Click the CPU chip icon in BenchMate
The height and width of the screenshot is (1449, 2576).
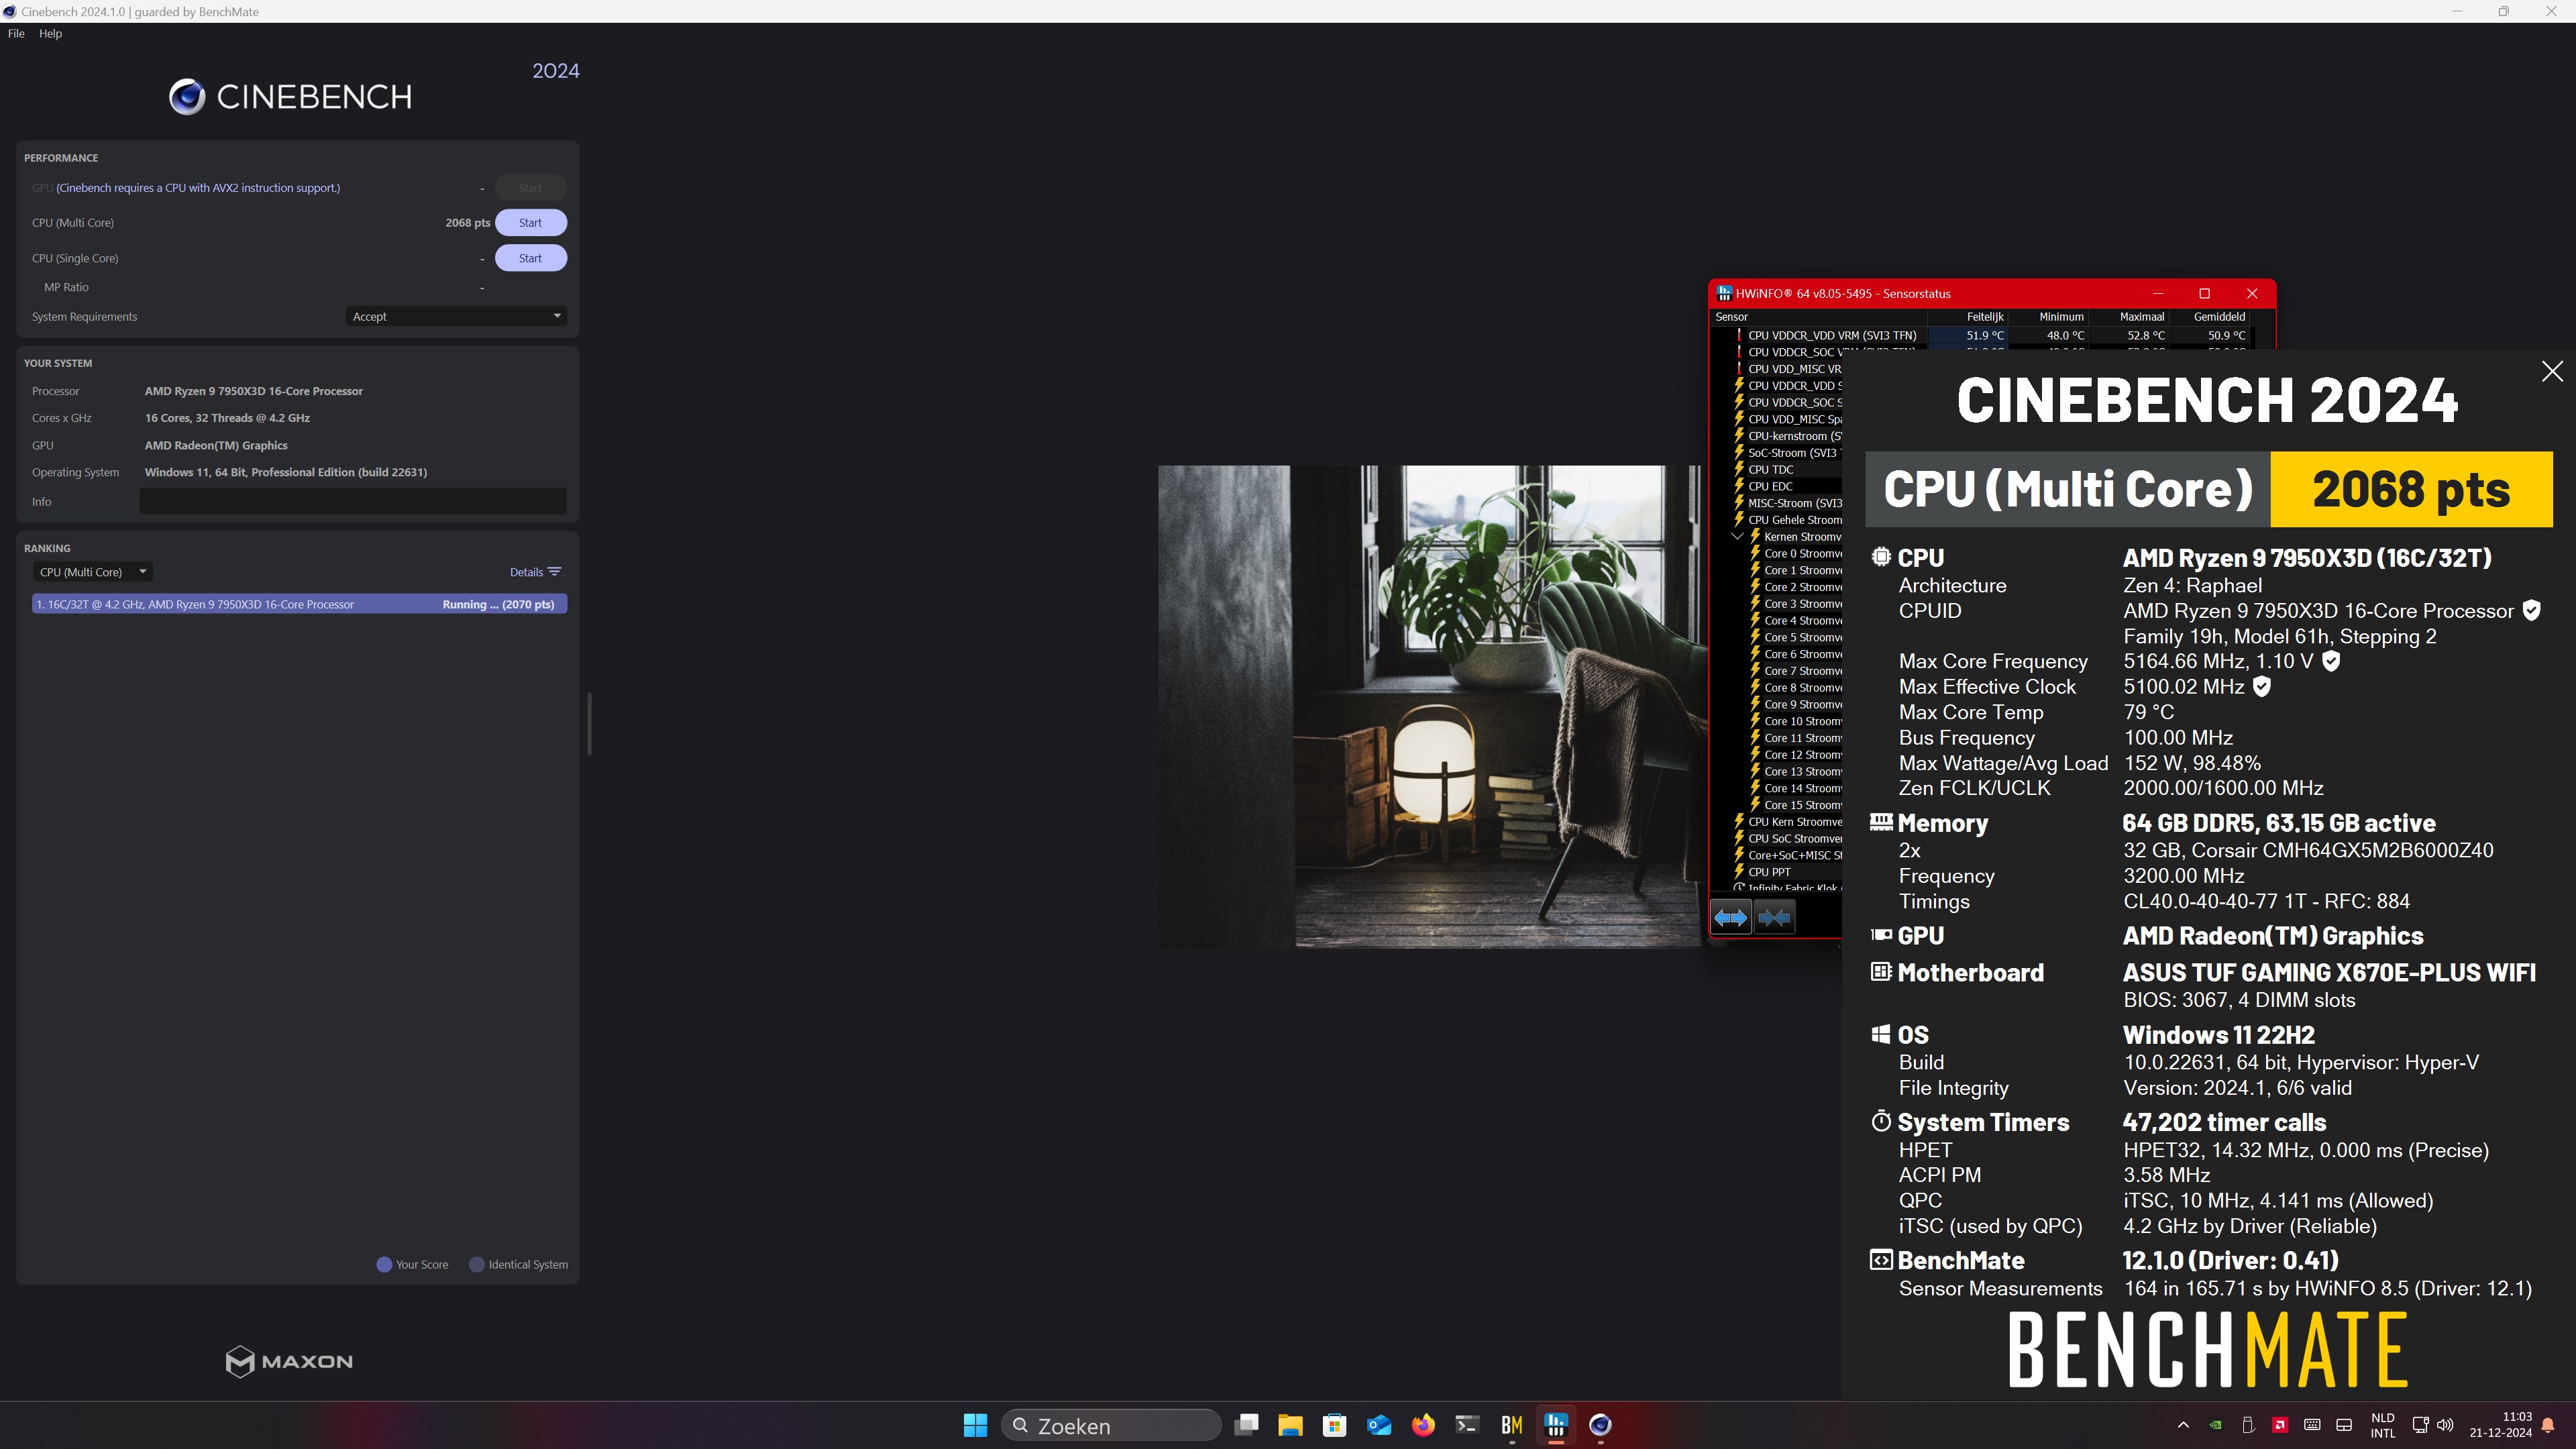pyautogui.click(x=1881, y=557)
